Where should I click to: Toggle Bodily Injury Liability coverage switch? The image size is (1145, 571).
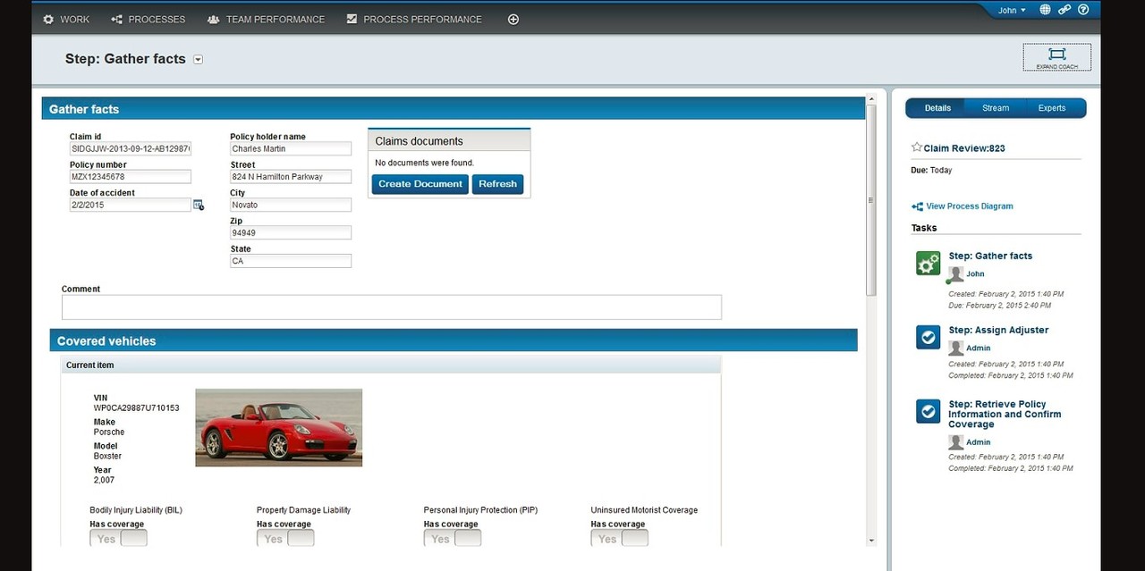point(118,538)
